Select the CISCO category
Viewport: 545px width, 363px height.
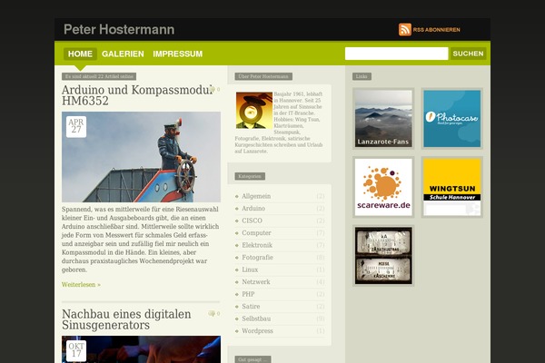click(x=252, y=221)
